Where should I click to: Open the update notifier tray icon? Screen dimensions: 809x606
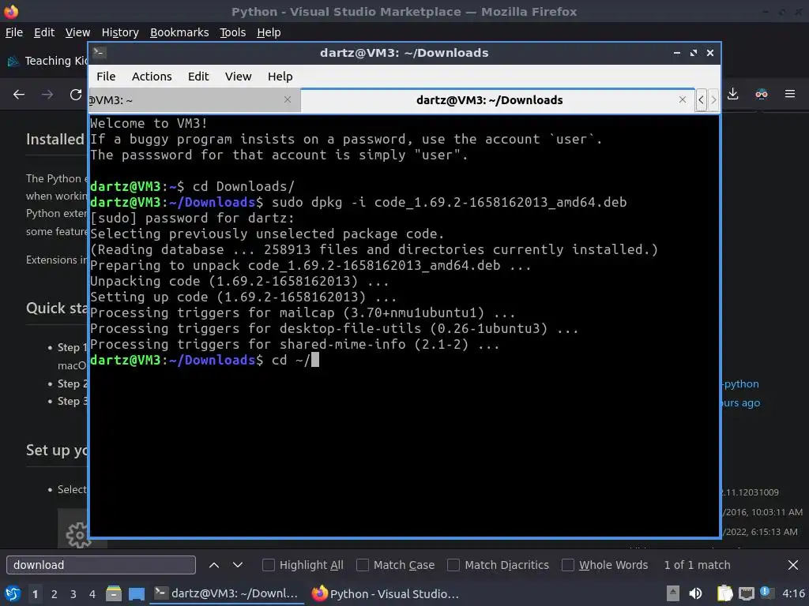pos(766,593)
